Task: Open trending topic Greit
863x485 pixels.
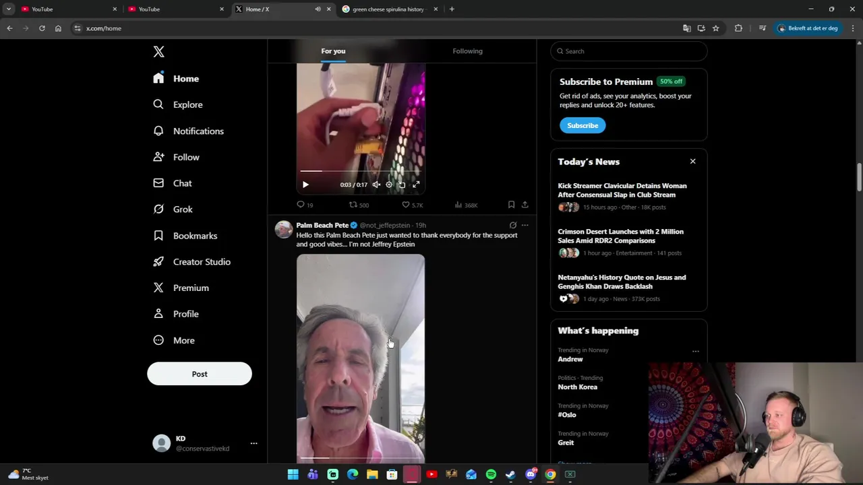Action: click(566, 443)
